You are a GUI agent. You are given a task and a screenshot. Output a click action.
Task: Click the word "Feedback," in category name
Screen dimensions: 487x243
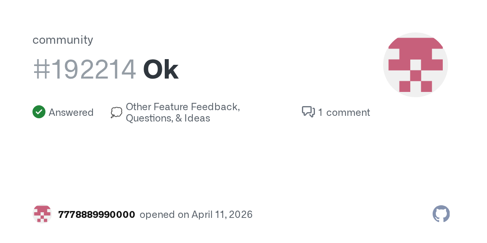point(215,107)
